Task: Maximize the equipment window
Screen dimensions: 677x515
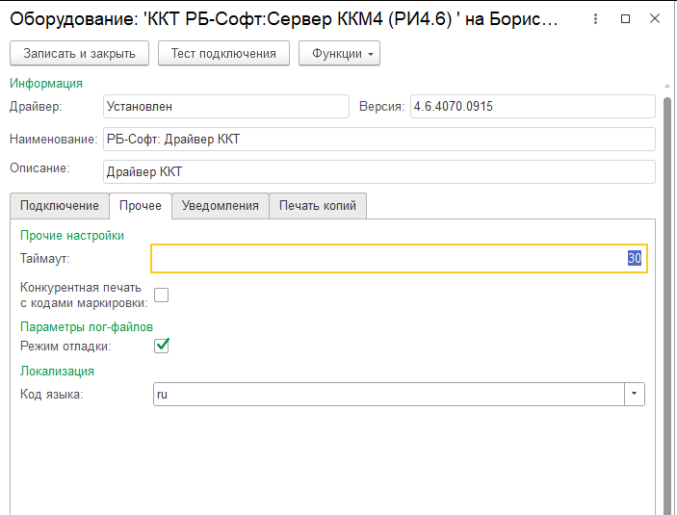Action: (625, 18)
